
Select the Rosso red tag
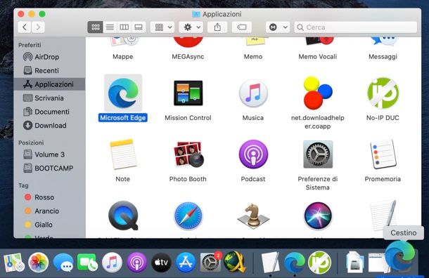pyautogui.click(x=49, y=197)
